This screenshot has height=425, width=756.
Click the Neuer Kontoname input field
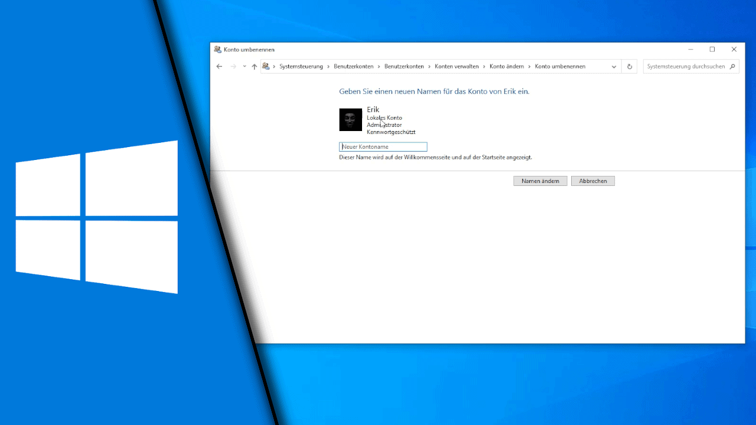(x=383, y=146)
